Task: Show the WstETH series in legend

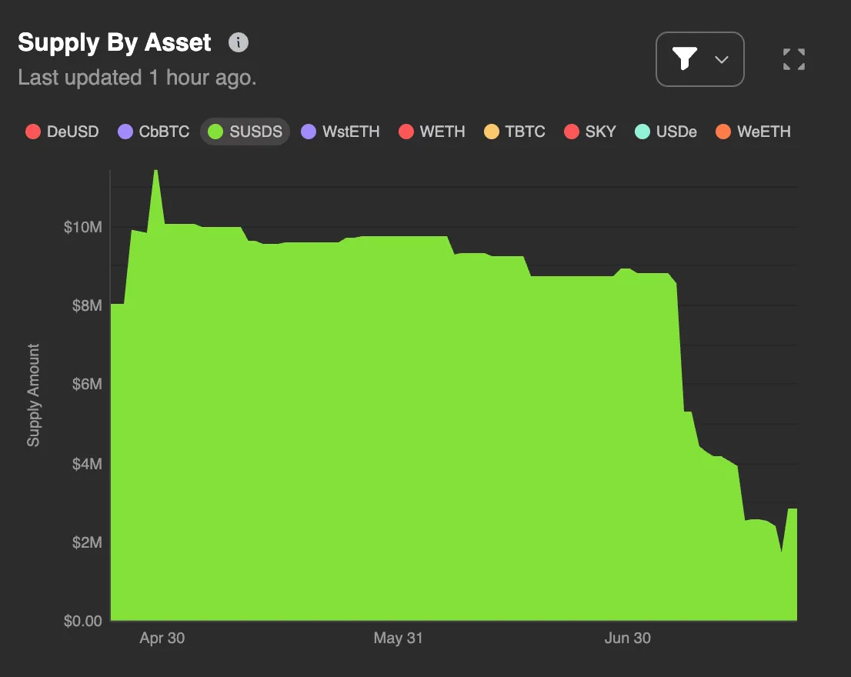Action: tap(341, 132)
